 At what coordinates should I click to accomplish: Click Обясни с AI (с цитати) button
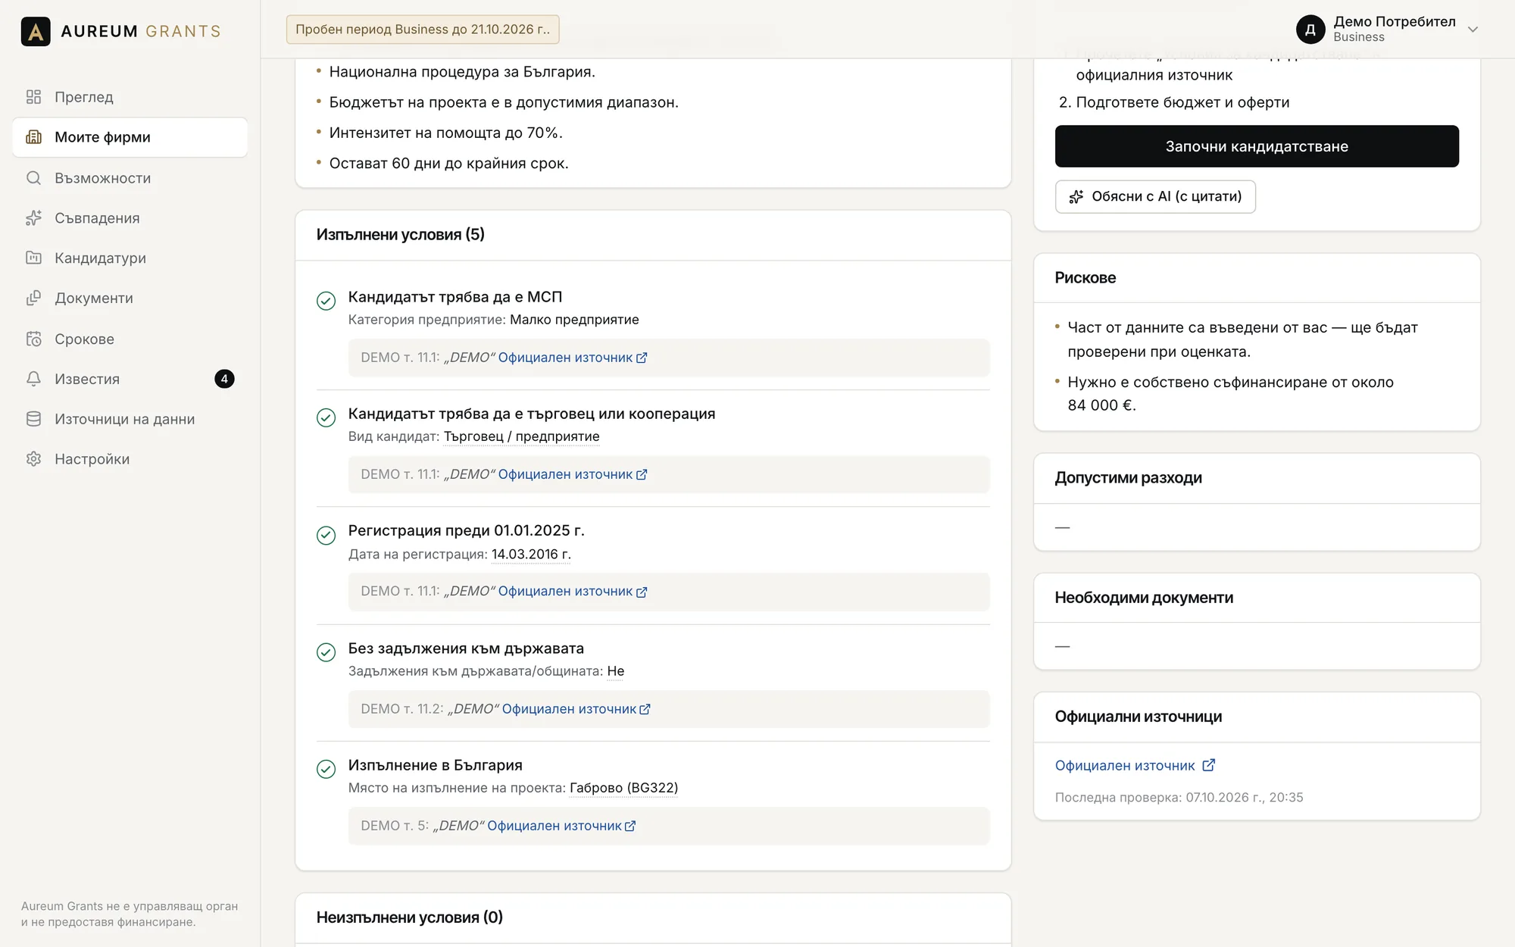[1155, 197]
